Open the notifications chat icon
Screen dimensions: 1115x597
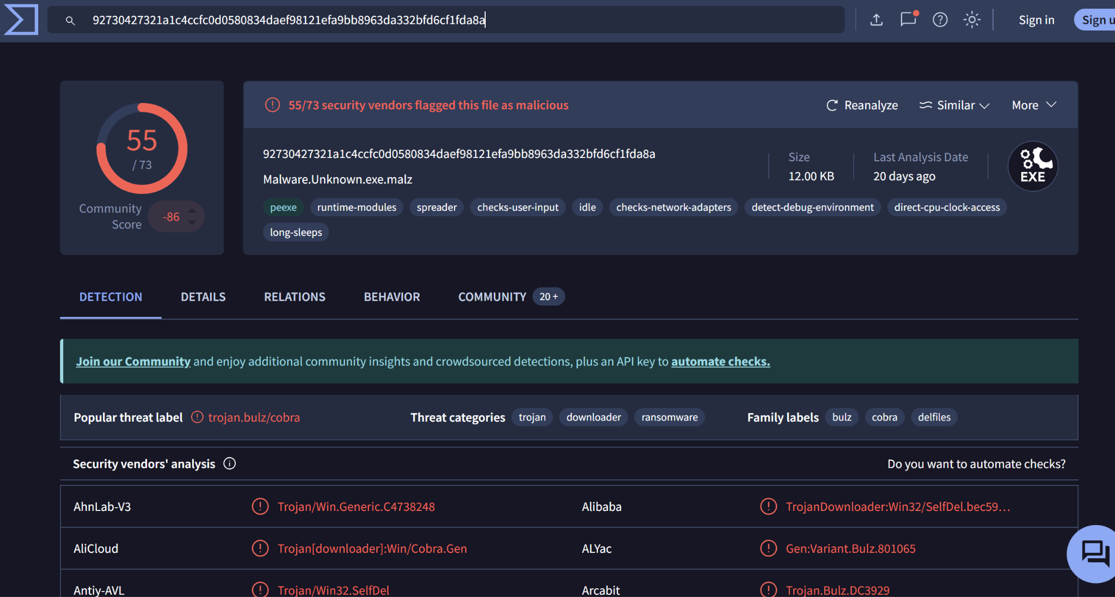click(908, 20)
